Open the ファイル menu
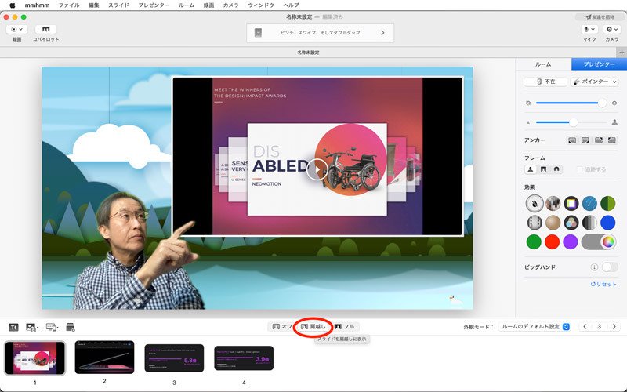Screen dimensions: 627x392 [69, 5]
